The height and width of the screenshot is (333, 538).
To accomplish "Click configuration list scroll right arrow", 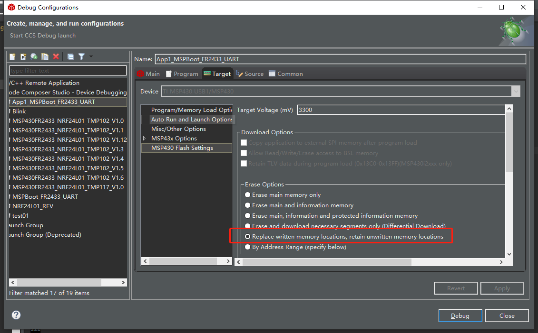I will point(123,282).
